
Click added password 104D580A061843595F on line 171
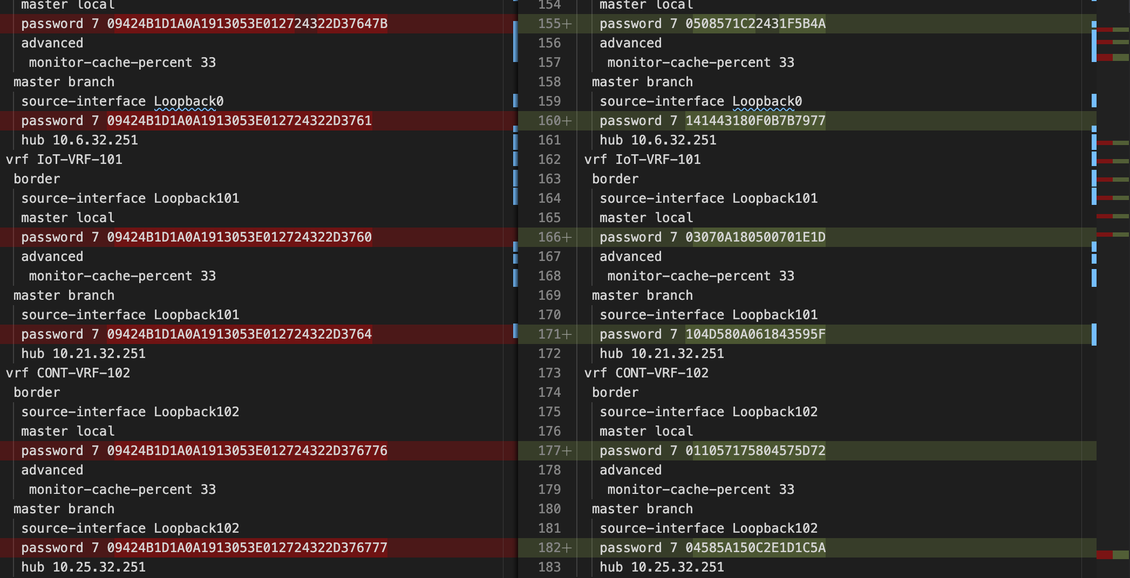(755, 334)
